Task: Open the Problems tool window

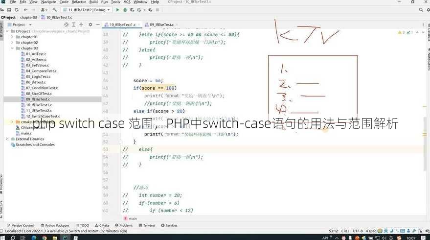Action: [x=124, y=225]
